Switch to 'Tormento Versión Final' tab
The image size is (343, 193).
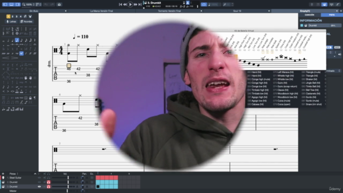tap(169, 11)
